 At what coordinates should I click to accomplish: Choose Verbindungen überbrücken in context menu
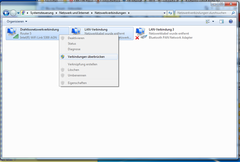point(89,57)
